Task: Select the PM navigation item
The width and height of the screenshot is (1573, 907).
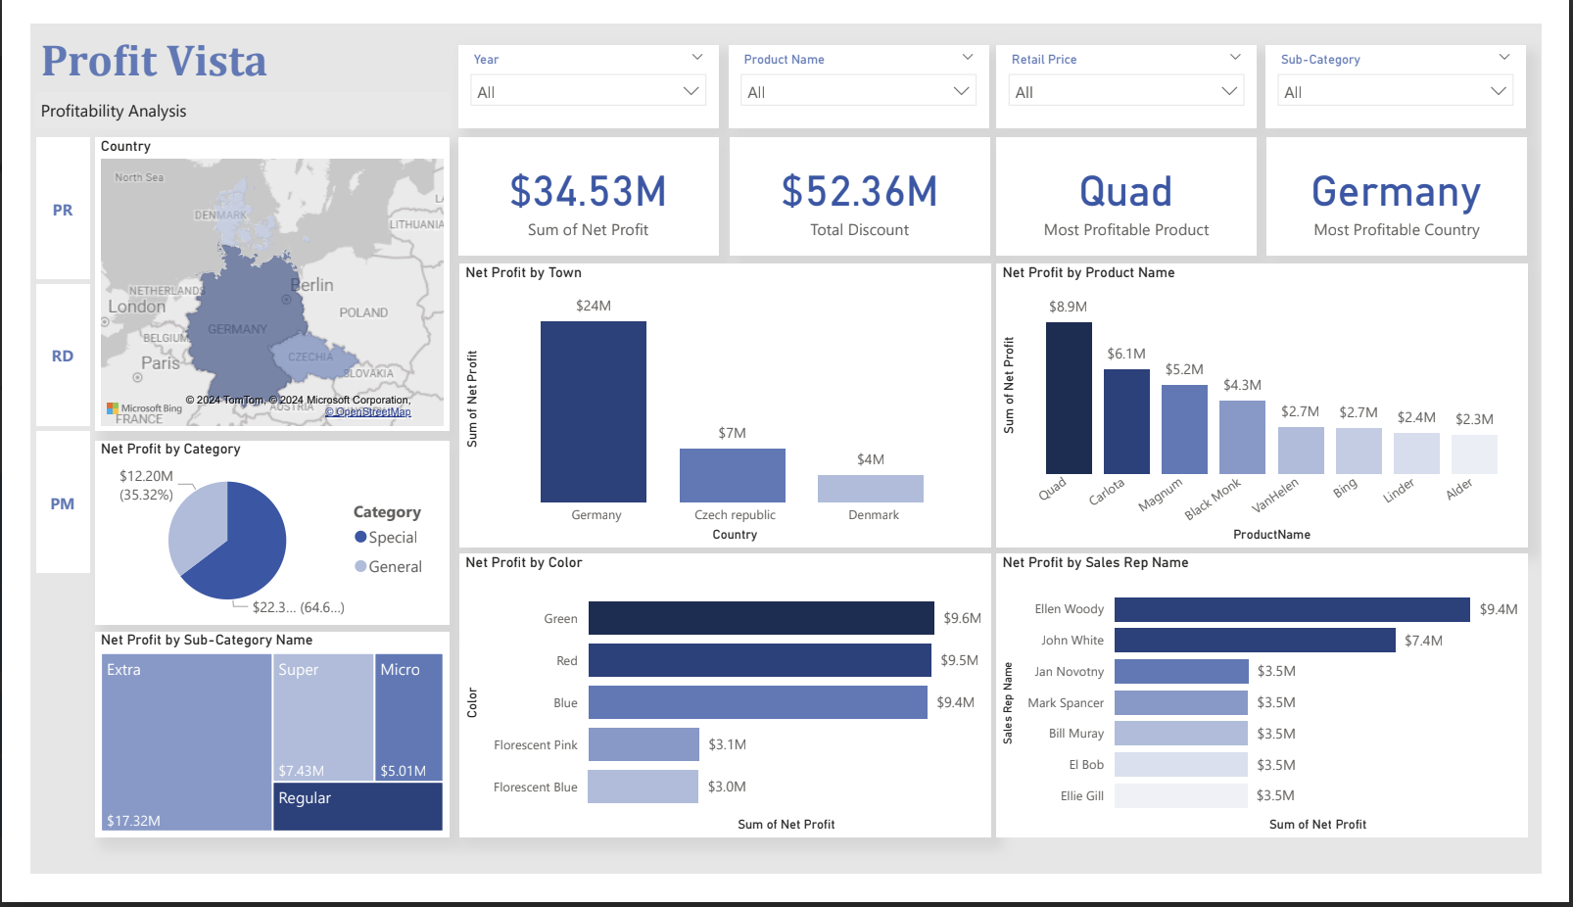Action: pyautogui.click(x=63, y=503)
